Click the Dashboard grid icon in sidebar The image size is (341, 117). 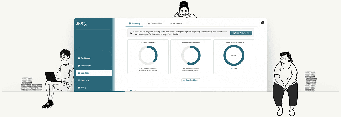tap(79, 58)
